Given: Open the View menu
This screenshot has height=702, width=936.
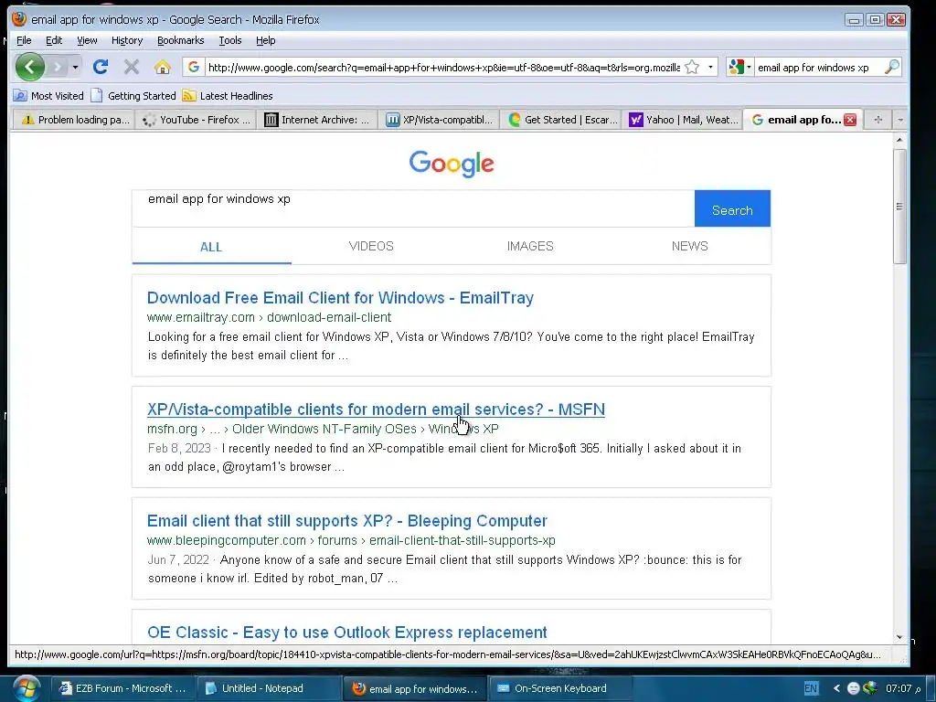Looking at the screenshot, I should pyautogui.click(x=87, y=40).
